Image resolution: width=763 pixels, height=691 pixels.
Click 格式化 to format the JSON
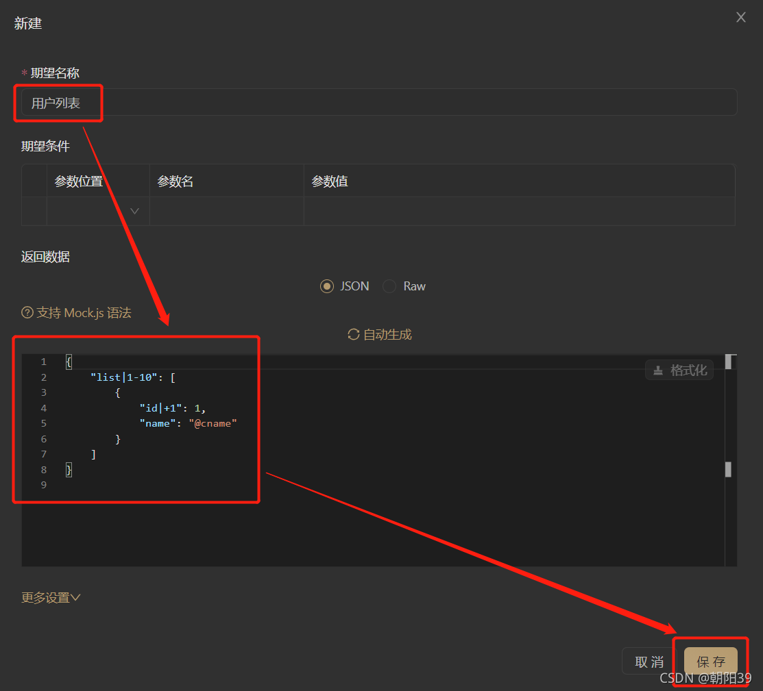(681, 370)
